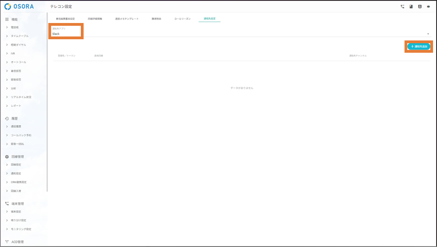This screenshot has height=247, width=437.
Task: Click the 通知先追加 button
Action: (x=418, y=47)
